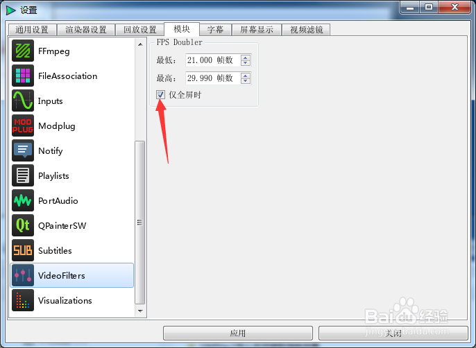Viewport: 476px width, 348px height.
Task: Select the FileAssociation module label
Action: pos(68,76)
